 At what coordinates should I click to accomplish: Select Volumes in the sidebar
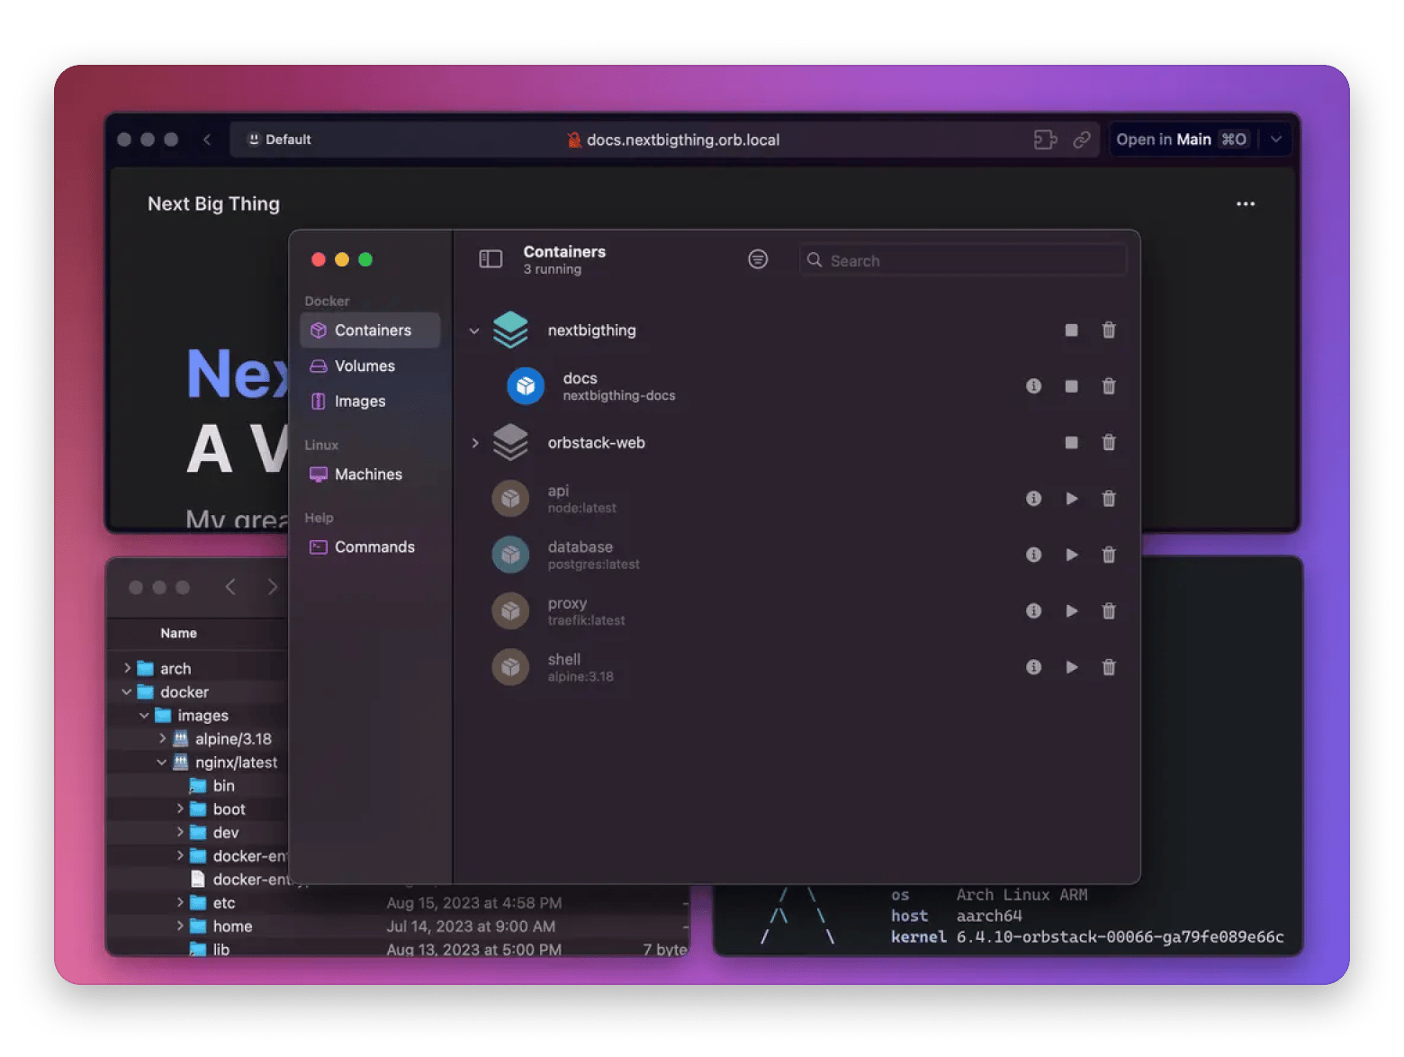364,366
